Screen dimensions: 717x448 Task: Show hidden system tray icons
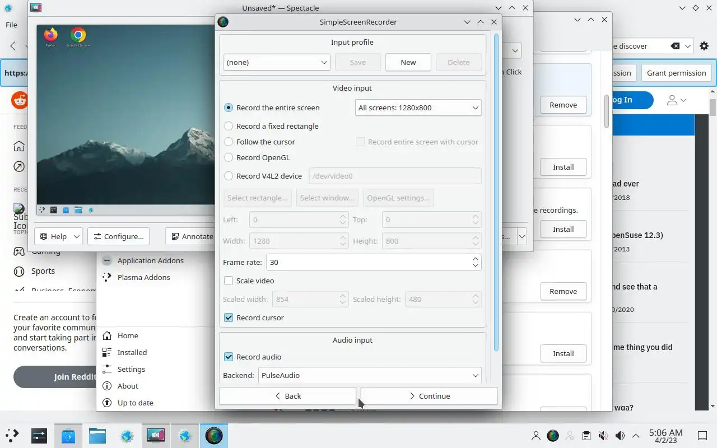pyautogui.click(x=636, y=436)
